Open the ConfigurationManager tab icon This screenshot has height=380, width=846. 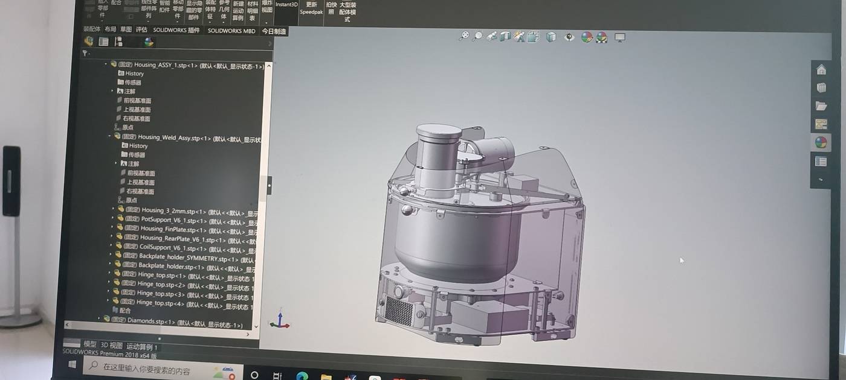tap(118, 42)
